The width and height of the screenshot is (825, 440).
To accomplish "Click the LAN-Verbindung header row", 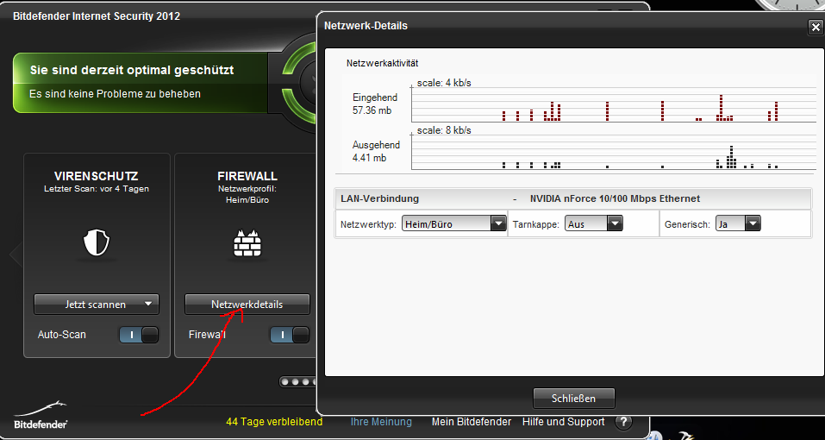I will tap(573, 199).
